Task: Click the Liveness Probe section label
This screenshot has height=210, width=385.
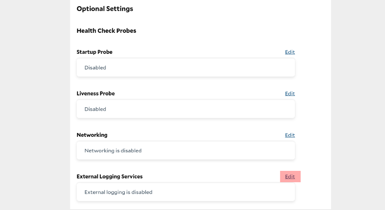Action: 96,93
